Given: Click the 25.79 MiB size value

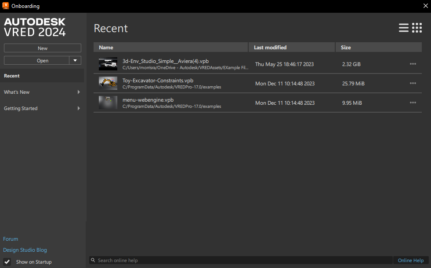Looking at the screenshot, I should point(353,84).
